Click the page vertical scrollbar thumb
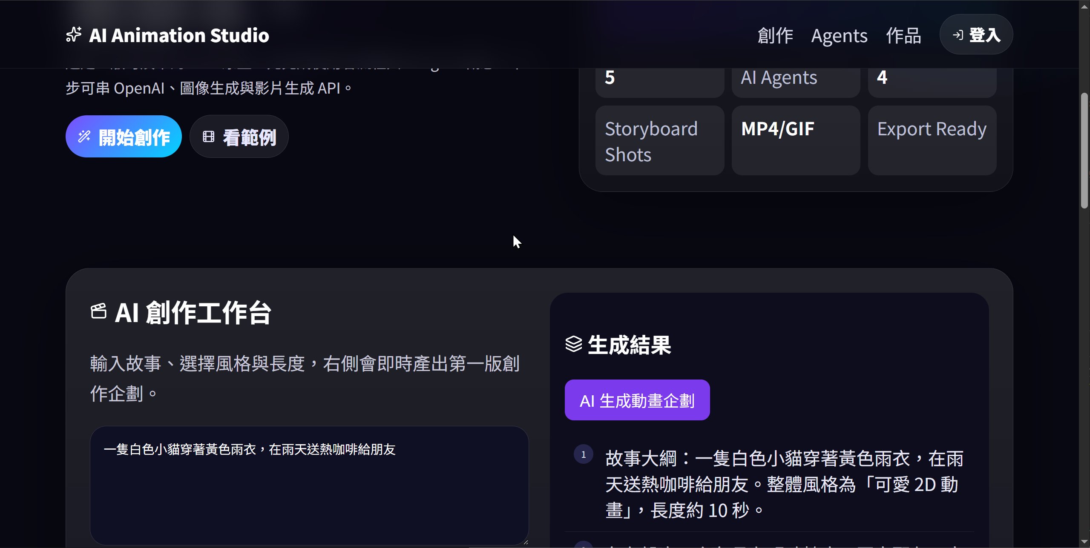The height and width of the screenshot is (548, 1090). click(x=1084, y=151)
